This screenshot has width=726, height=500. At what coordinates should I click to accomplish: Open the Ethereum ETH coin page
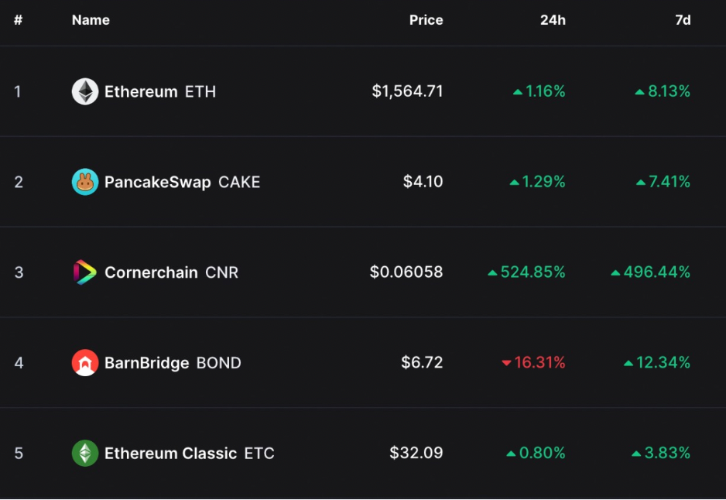pyautogui.click(x=160, y=91)
